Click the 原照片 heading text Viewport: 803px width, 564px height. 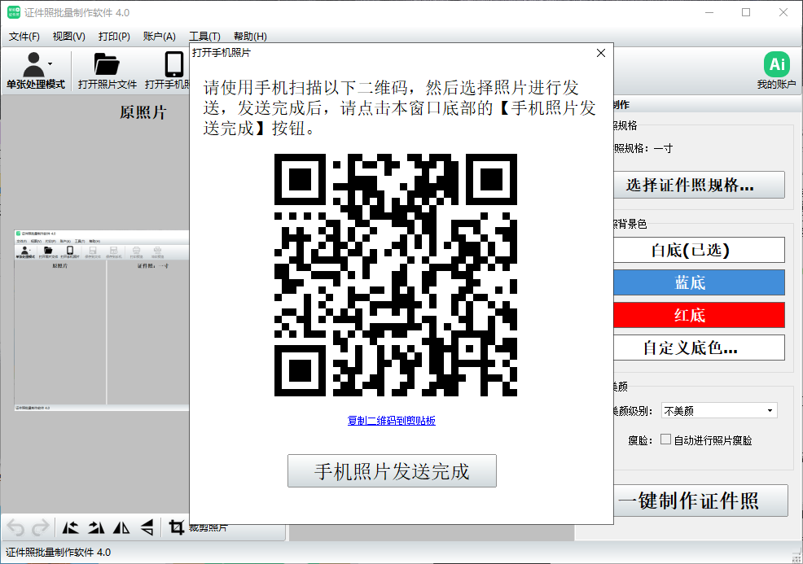pos(143,112)
